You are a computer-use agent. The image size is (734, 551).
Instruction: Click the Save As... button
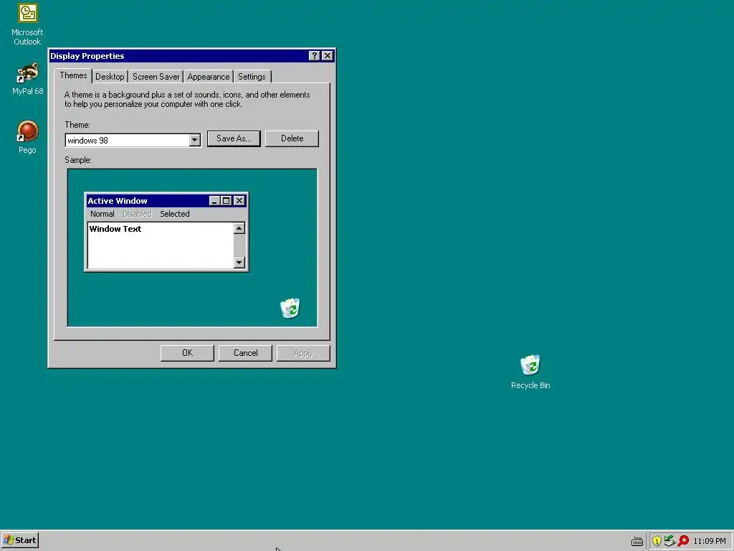pyautogui.click(x=234, y=138)
